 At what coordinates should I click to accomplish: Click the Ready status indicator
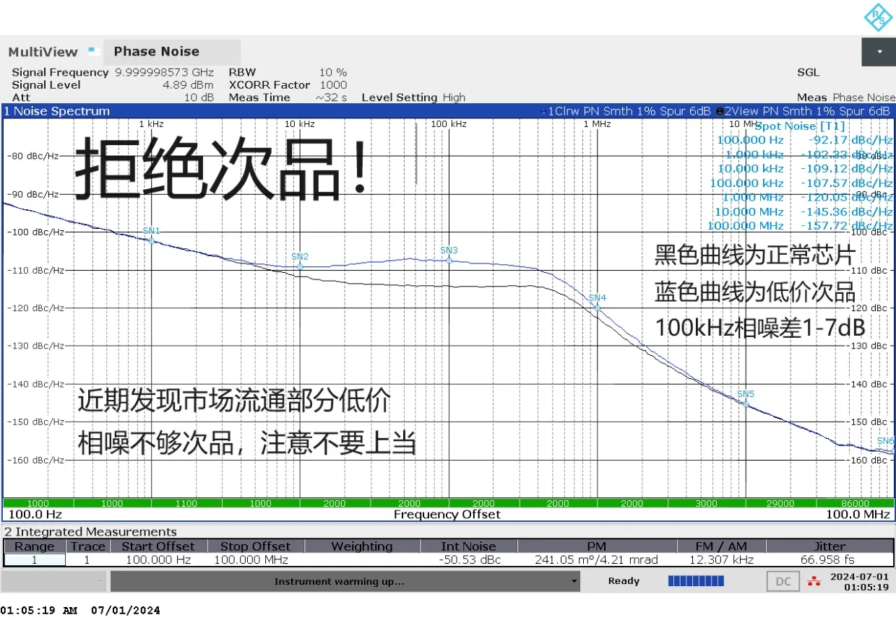click(623, 581)
